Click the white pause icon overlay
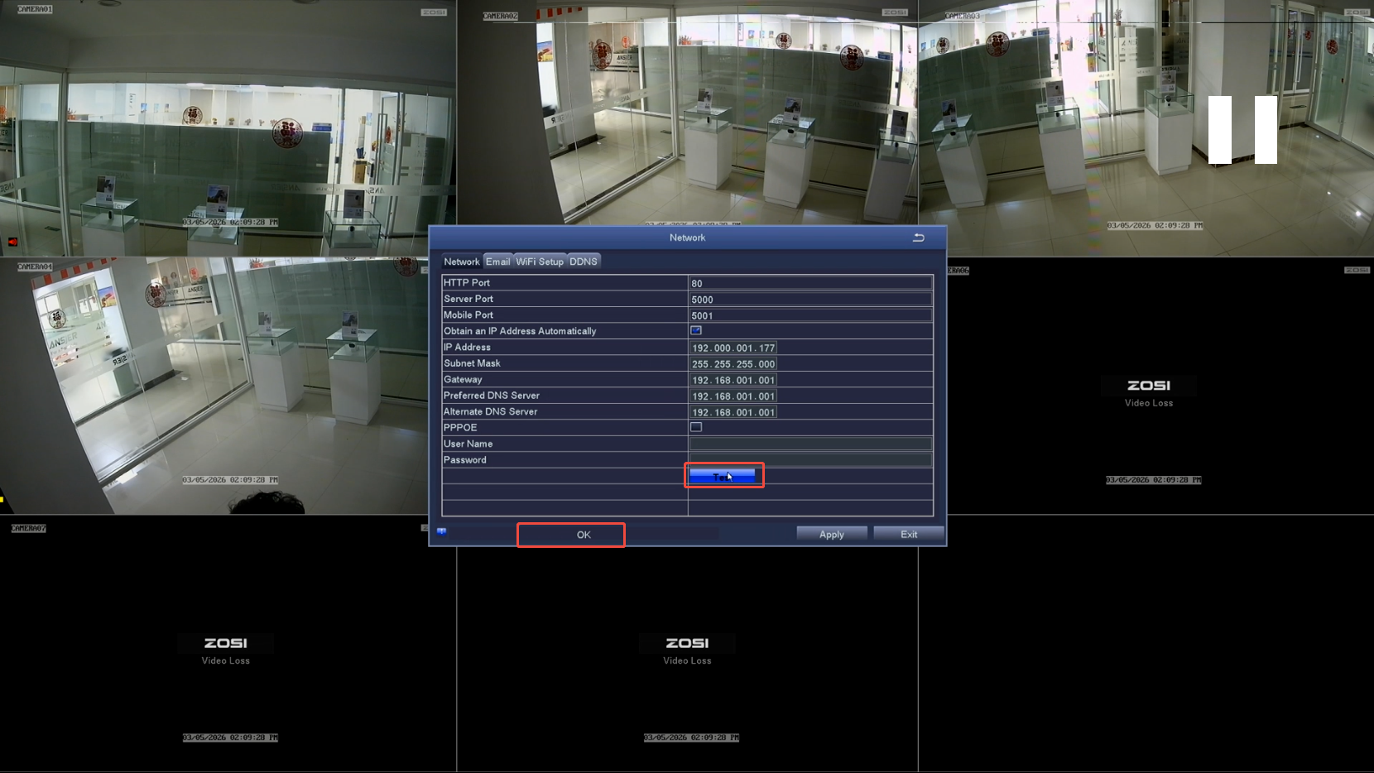The height and width of the screenshot is (773, 1374). (1242, 130)
